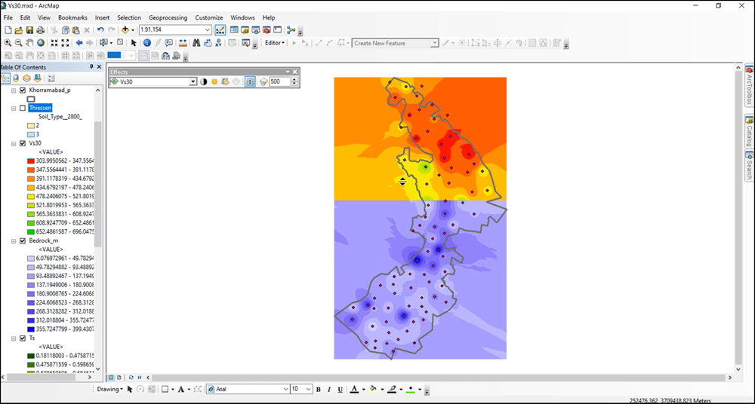Collapse the Vs30 layer legend

[14, 143]
